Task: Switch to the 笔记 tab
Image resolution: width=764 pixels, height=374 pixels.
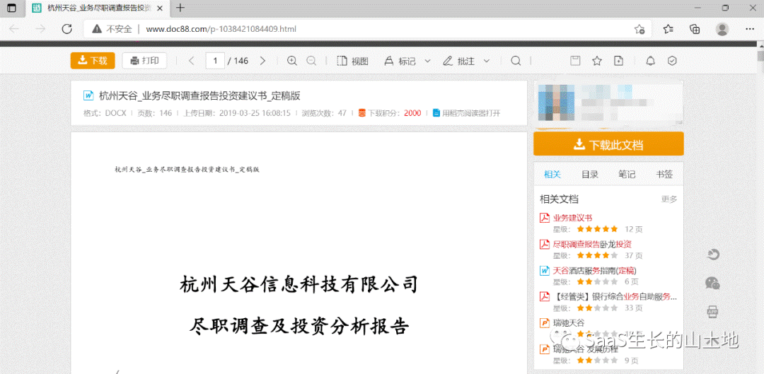Action: coord(627,175)
